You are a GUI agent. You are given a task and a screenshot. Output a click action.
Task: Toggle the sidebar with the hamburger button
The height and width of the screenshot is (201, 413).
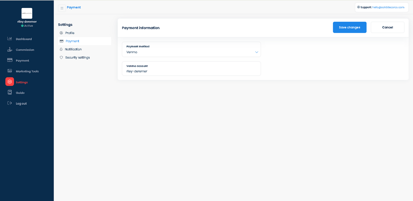(62, 8)
